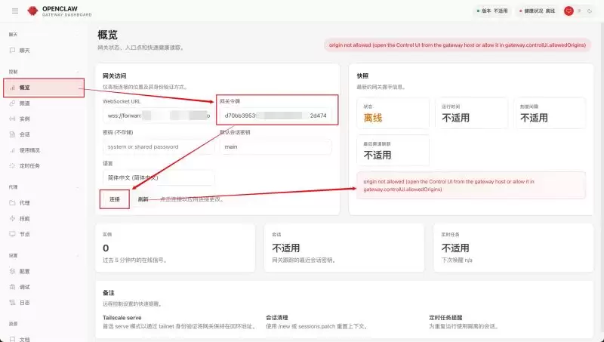Click the 定时任务 不适用 bottom card
This screenshot has height=342, width=604.
(513, 248)
